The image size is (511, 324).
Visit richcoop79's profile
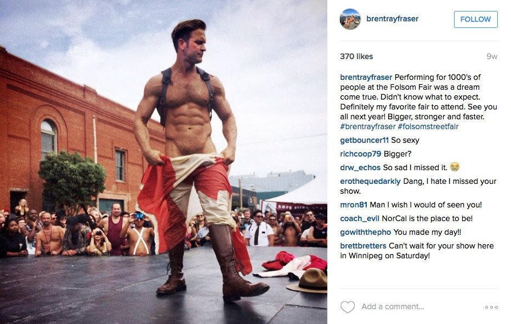pos(360,154)
